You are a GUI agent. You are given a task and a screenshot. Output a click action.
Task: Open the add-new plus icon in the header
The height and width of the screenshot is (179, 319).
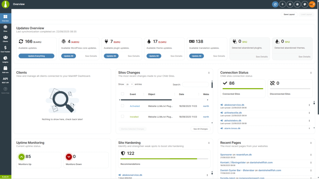click(283, 4)
